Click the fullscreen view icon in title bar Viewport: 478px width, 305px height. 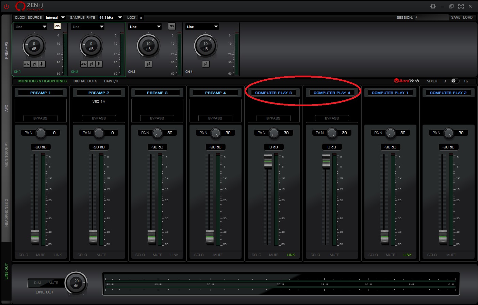461,6
